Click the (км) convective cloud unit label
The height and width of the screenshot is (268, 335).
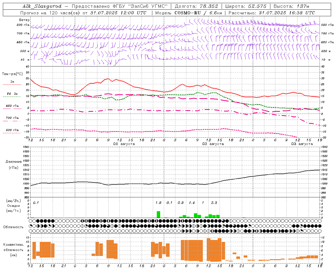[x=13, y=255]
